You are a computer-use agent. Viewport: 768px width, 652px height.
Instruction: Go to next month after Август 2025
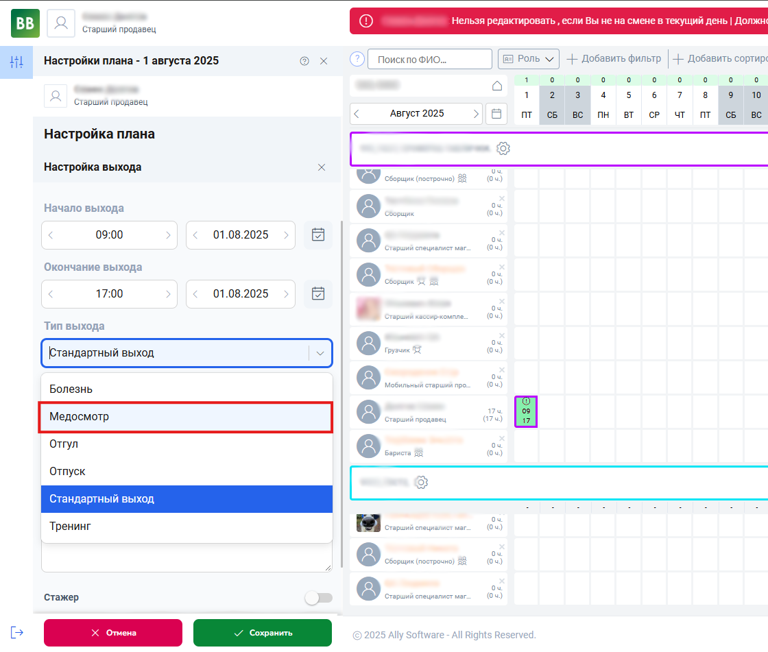[x=476, y=114]
